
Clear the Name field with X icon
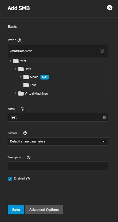click(104, 117)
